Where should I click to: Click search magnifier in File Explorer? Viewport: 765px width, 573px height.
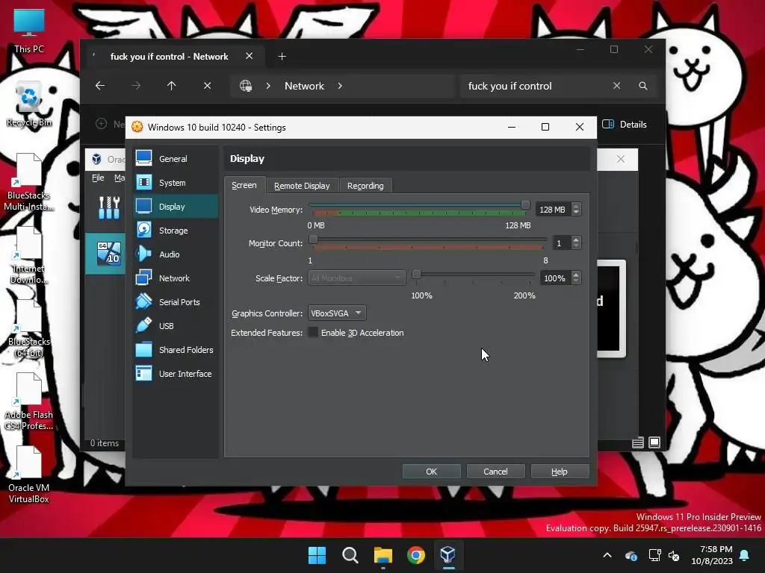643,86
